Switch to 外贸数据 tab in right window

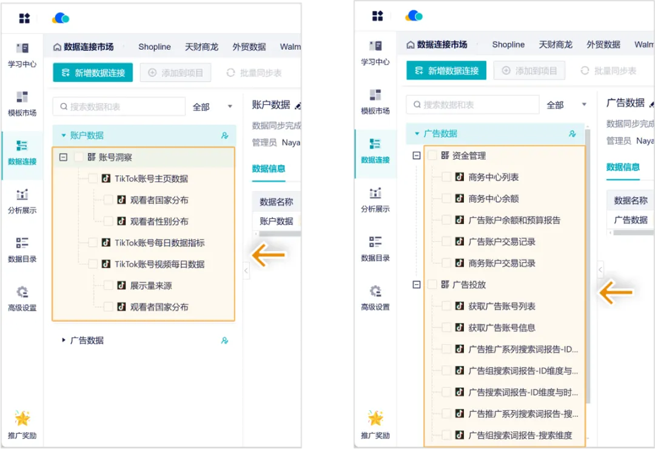coord(603,44)
